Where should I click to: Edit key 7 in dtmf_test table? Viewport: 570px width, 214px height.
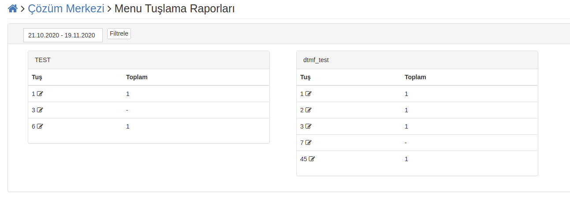[309, 143]
